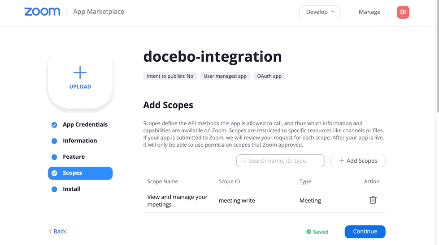Expand the Develop dropdown
Screen dimensions: 439x245
click(320, 12)
